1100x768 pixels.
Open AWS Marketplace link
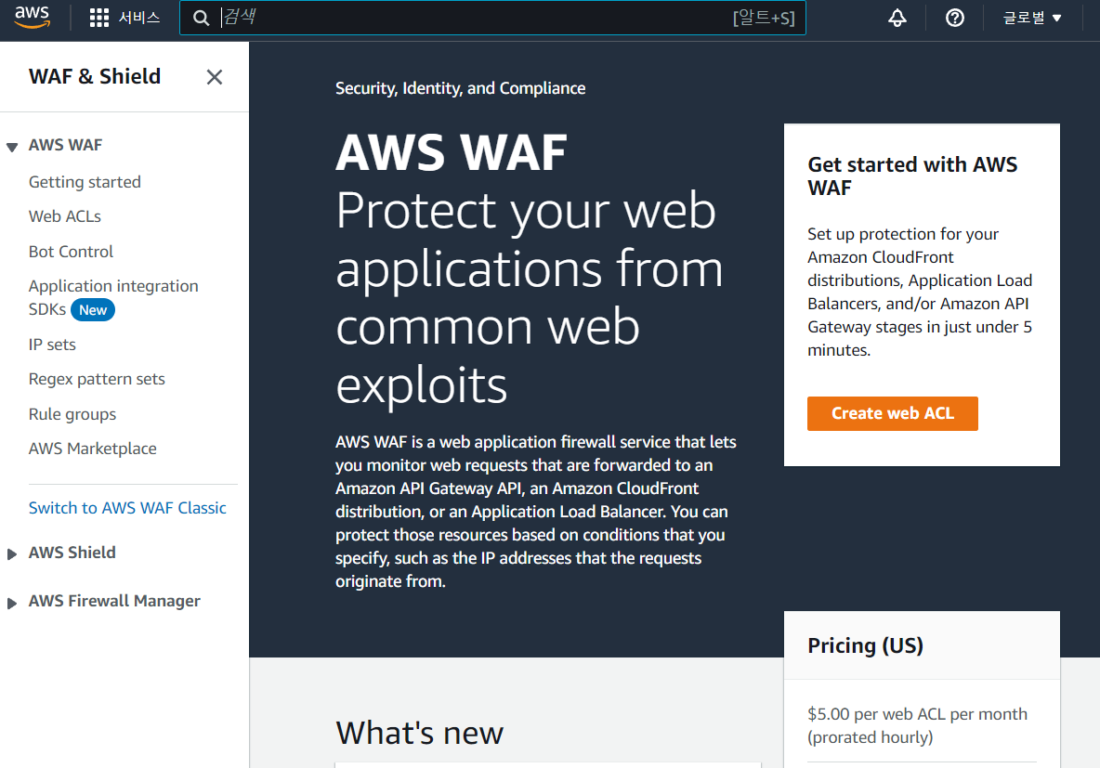pyautogui.click(x=93, y=449)
